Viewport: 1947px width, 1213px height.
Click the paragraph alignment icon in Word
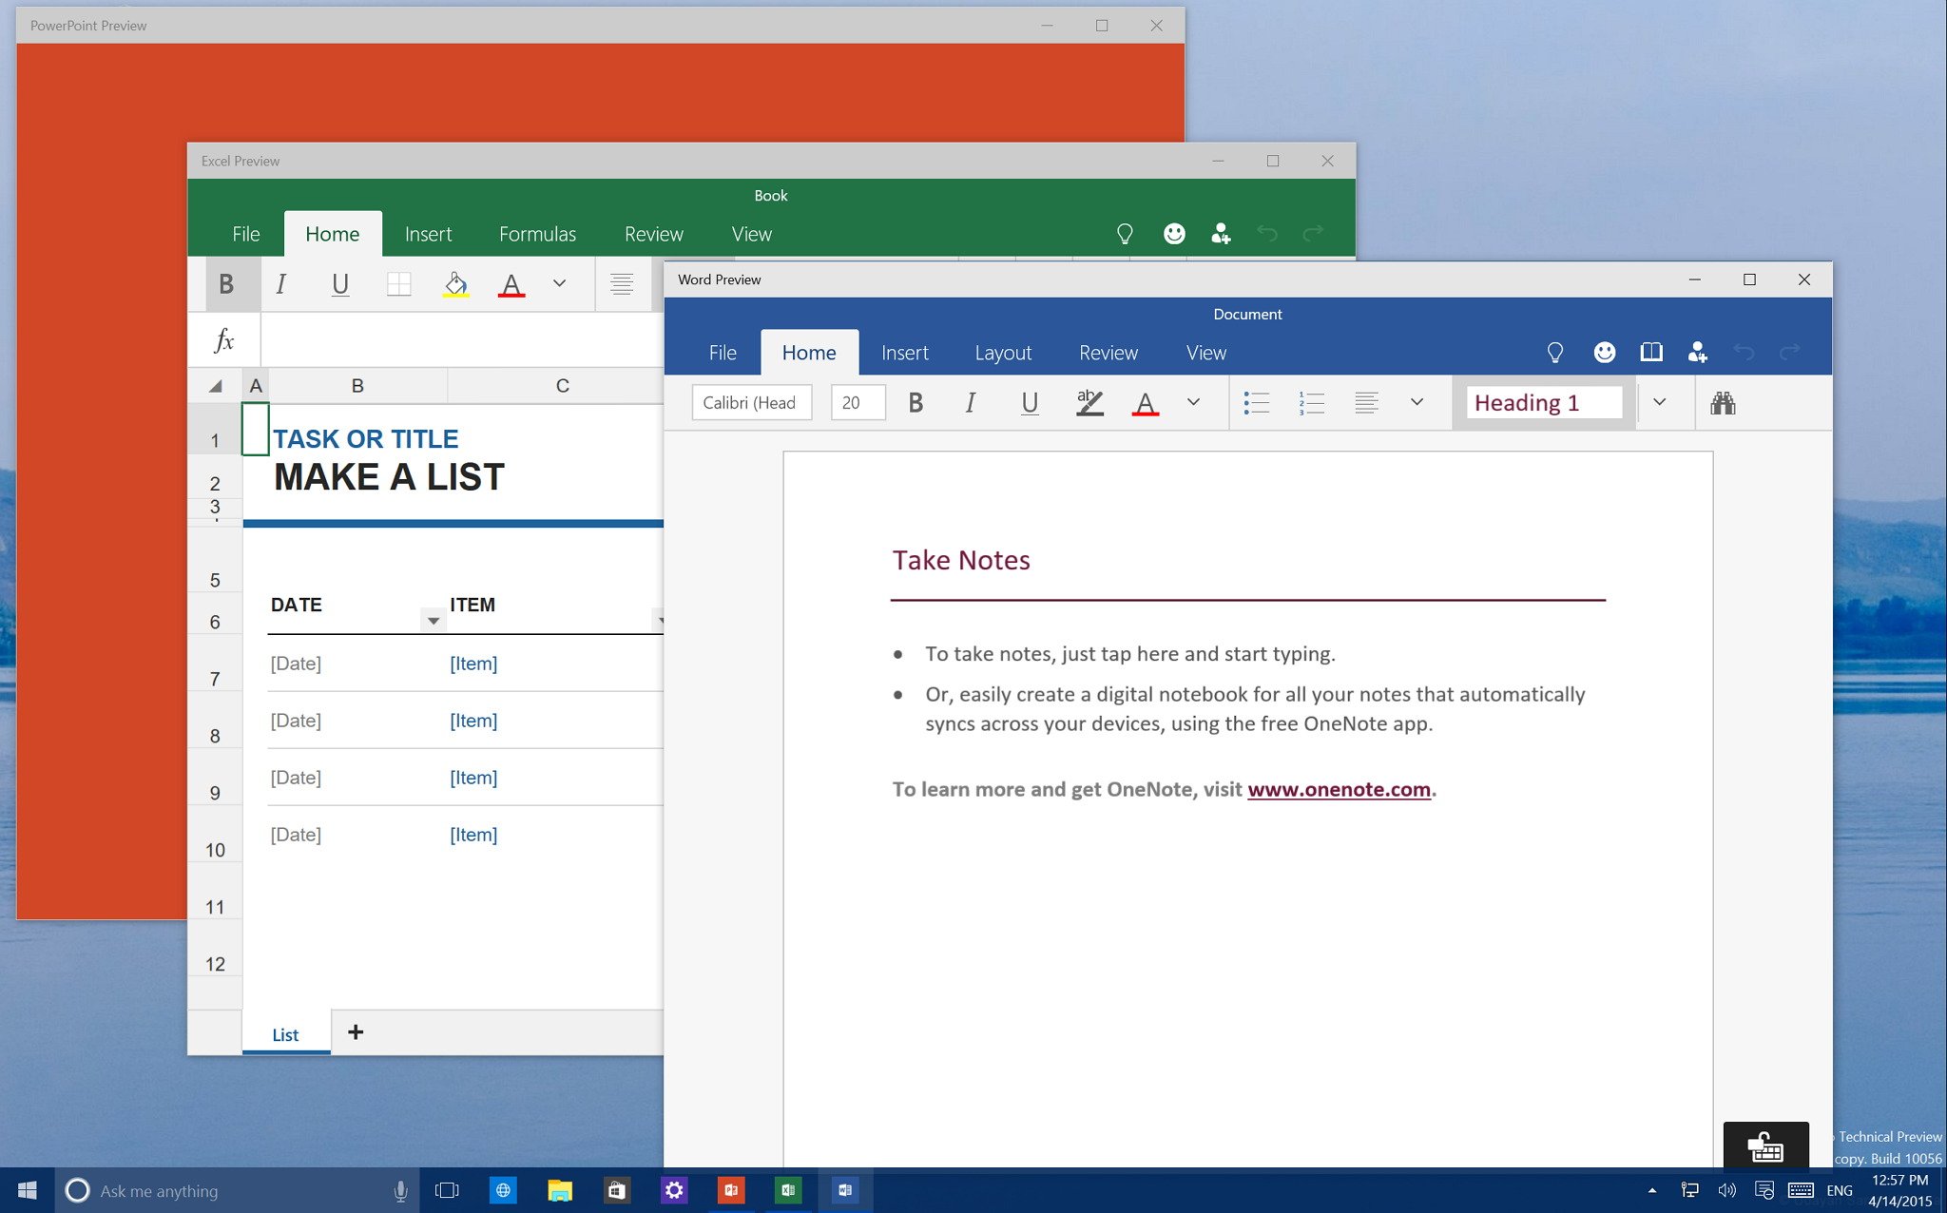coord(1366,403)
